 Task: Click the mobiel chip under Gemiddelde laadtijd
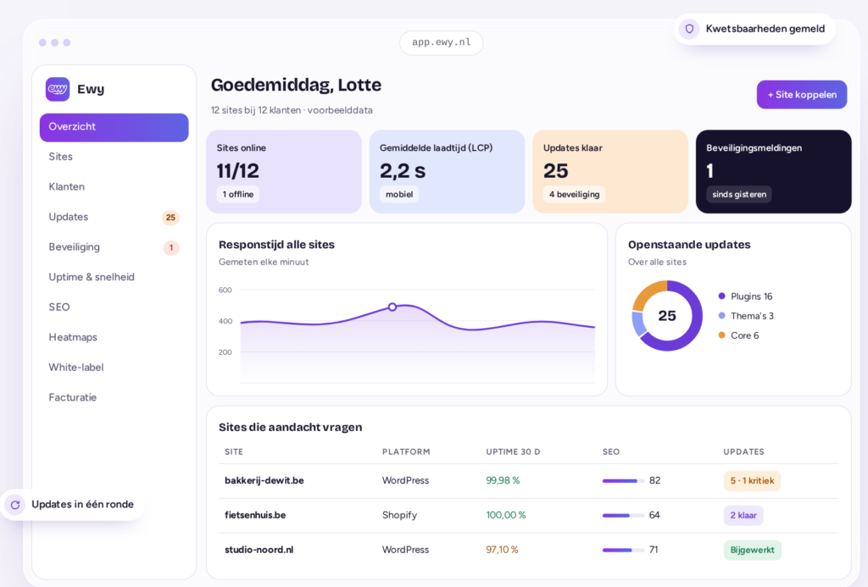pos(399,194)
